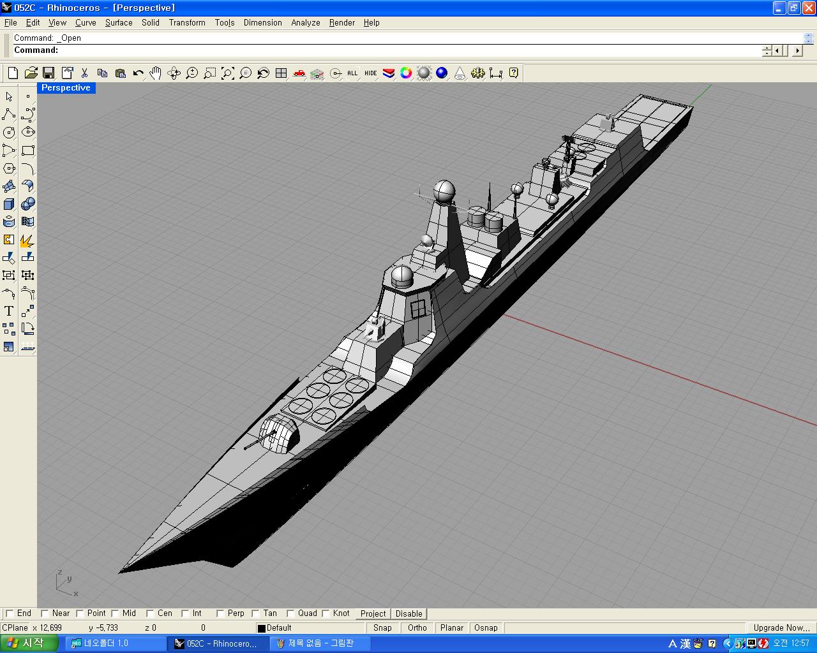Click the Perspective viewport title

(x=66, y=88)
